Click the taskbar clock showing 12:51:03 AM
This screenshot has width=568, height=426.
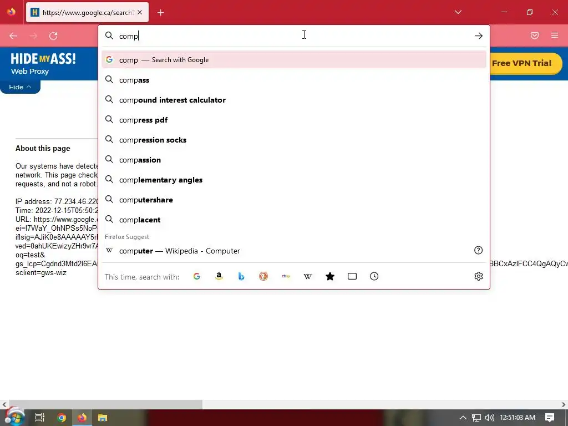[518, 418]
